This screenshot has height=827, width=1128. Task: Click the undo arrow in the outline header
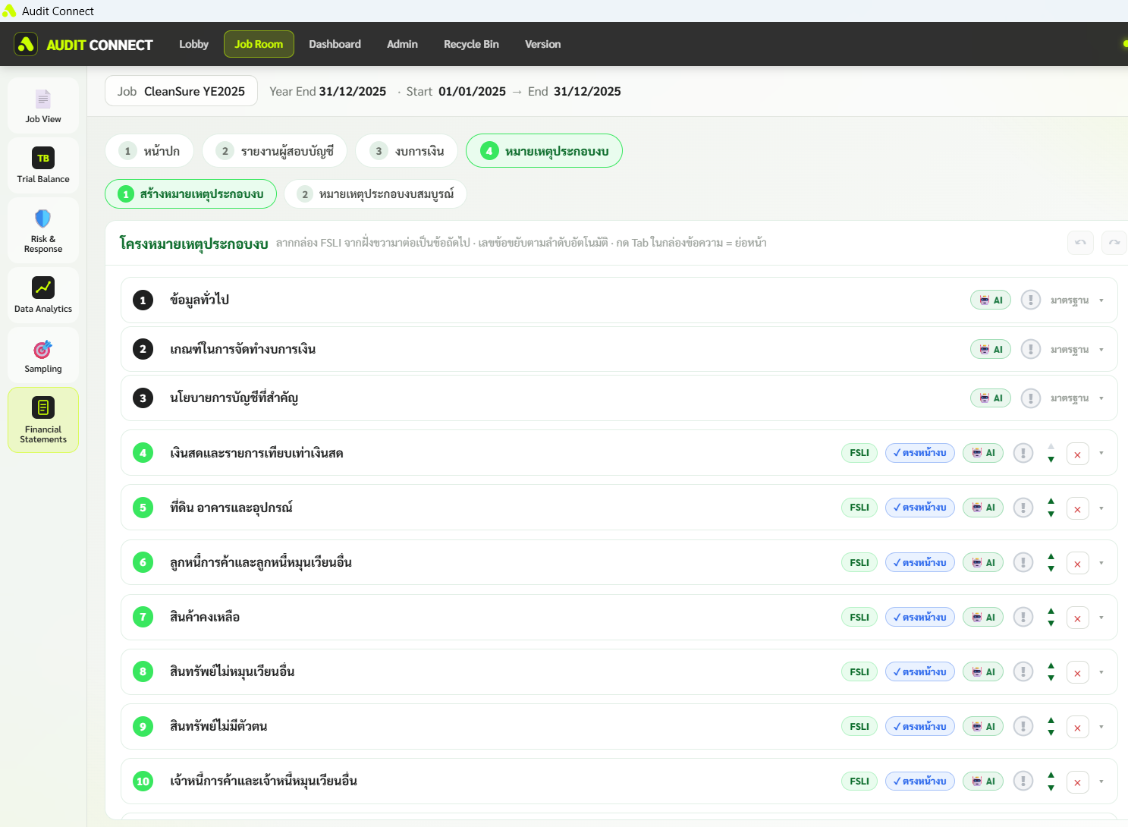click(1080, 243)
